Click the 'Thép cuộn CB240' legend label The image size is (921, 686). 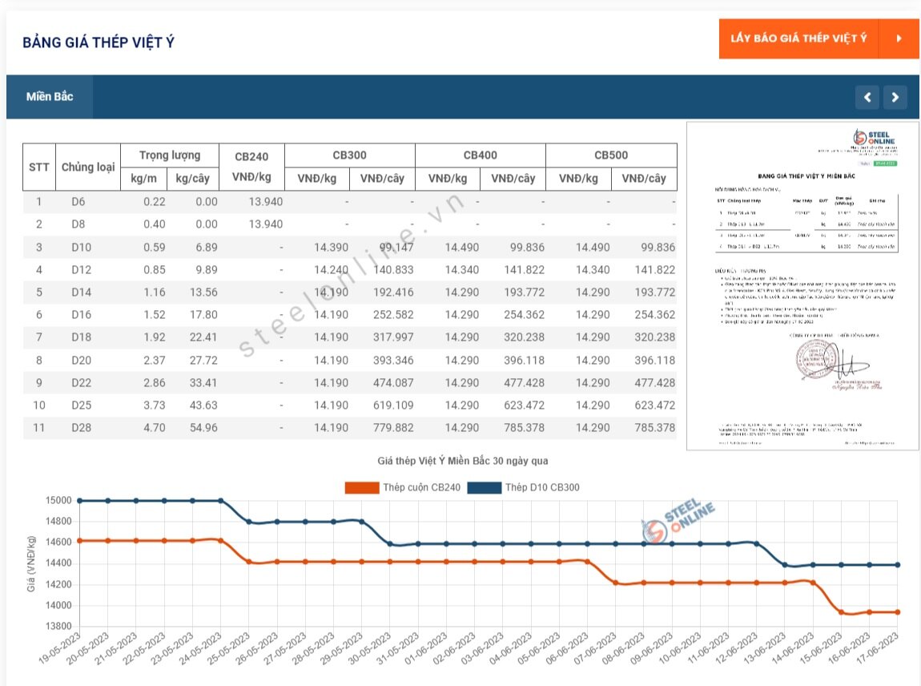422,487
